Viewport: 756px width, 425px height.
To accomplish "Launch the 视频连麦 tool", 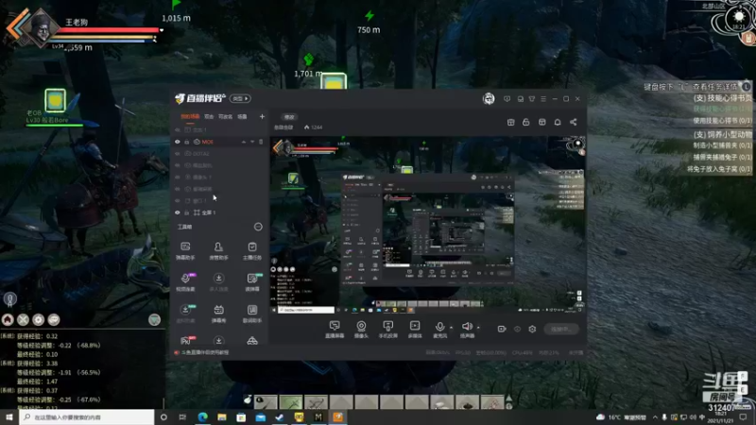I will (185, 281).
